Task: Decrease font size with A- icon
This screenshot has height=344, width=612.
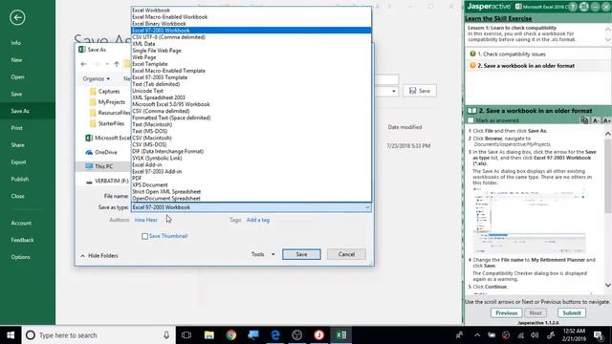Action: 596,120
